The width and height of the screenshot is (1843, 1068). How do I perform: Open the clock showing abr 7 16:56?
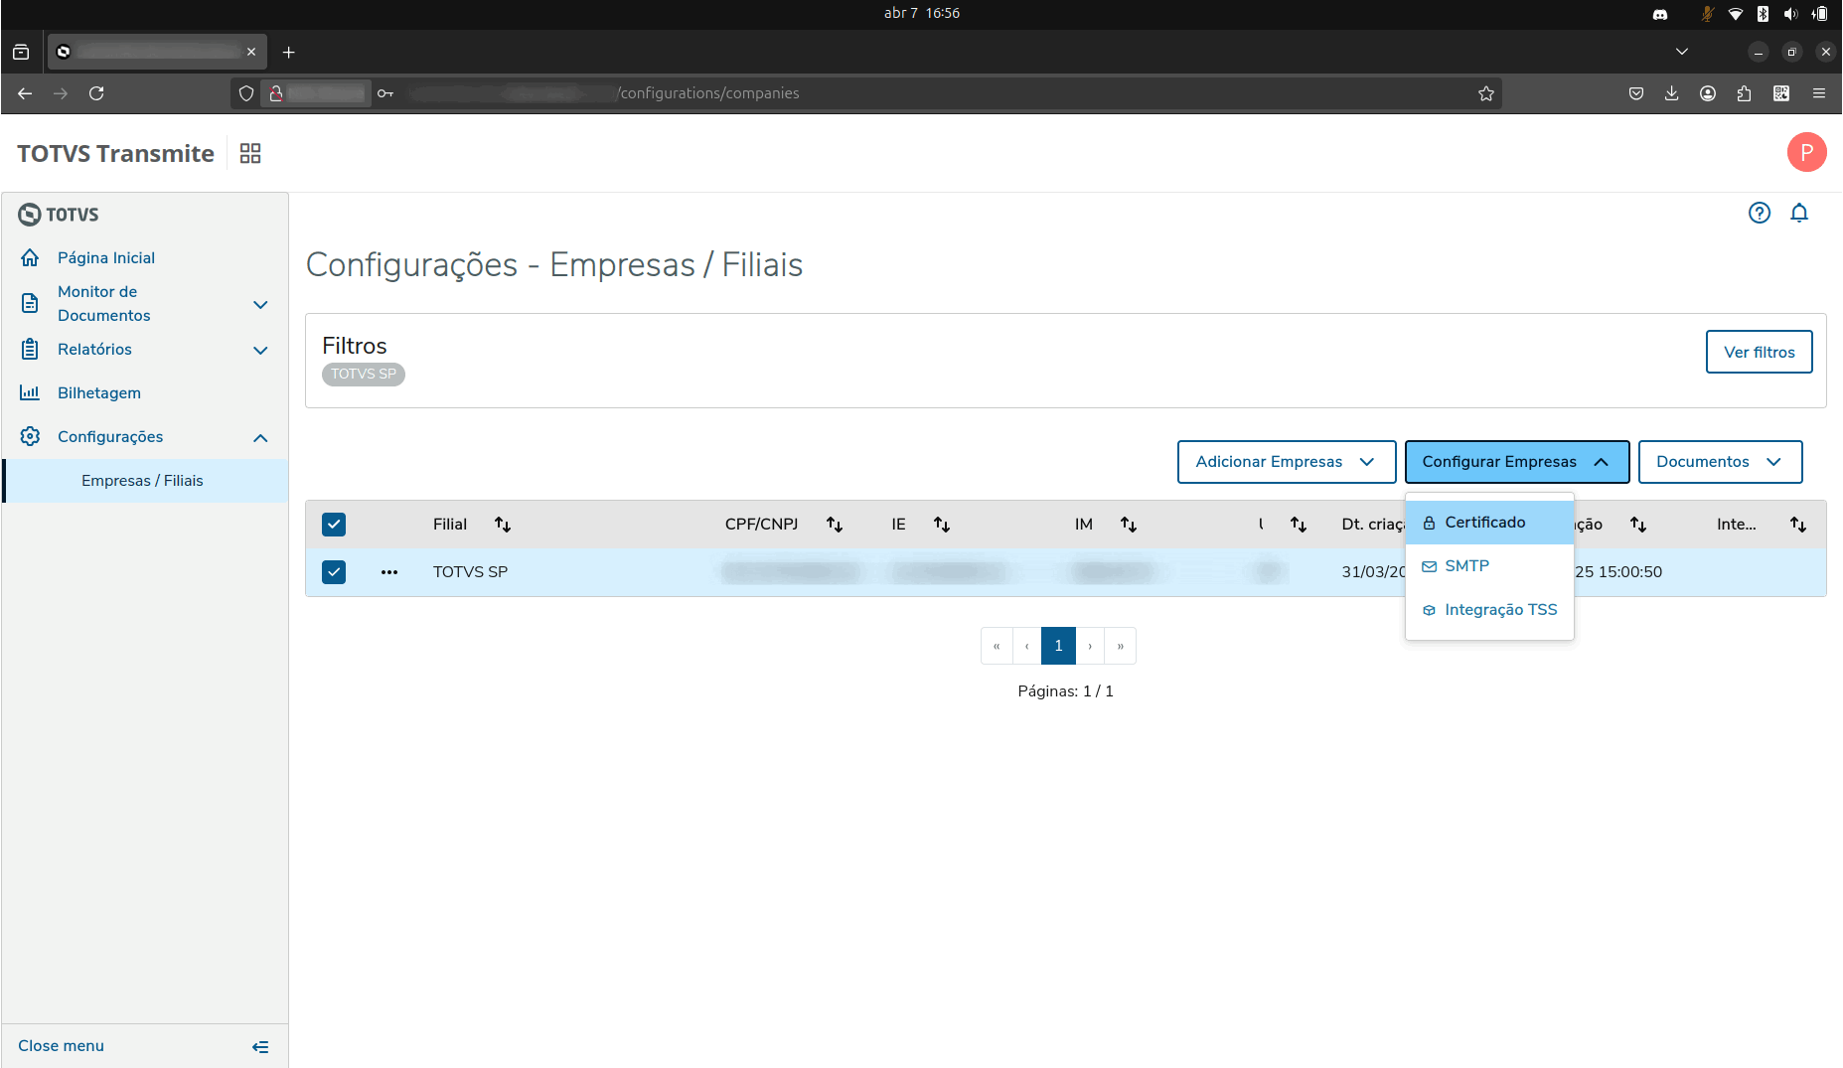click(922, 13)
